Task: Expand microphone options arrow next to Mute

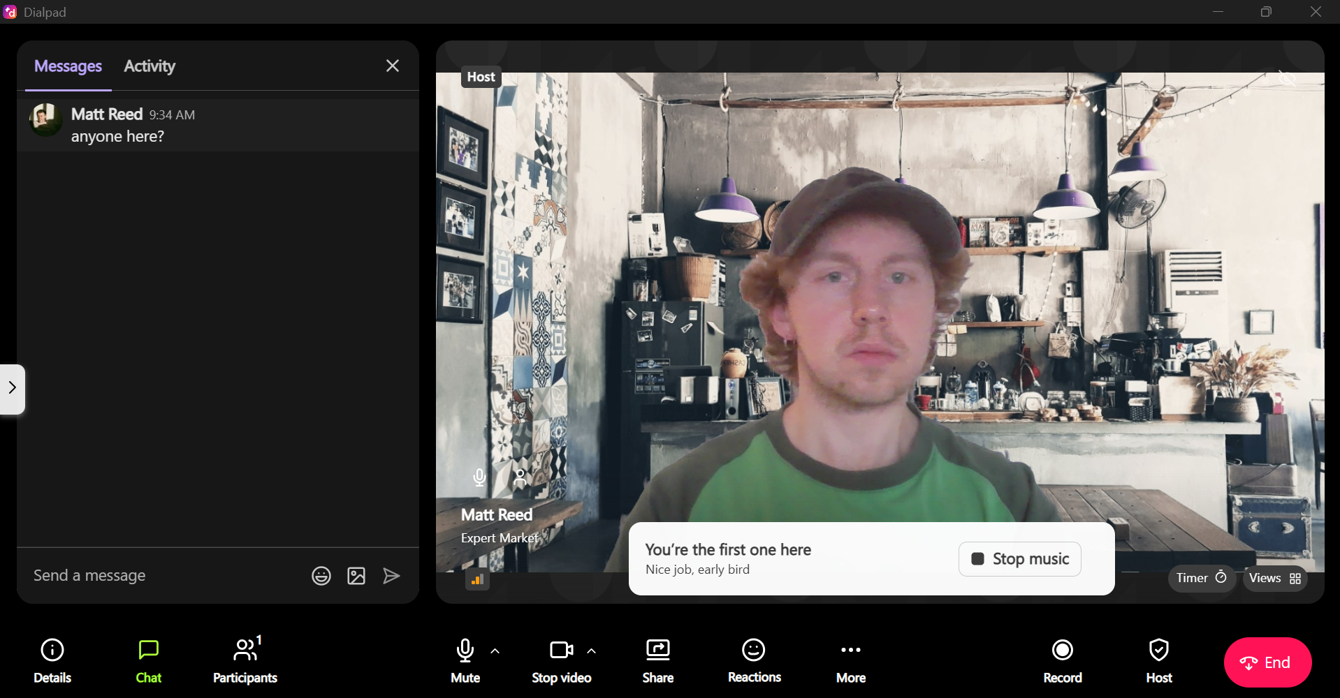Action: pyautogui.click(x=495, y=651)
